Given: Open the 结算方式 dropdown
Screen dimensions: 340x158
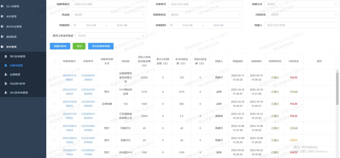Looking at the screenshot, I should 301,4.
